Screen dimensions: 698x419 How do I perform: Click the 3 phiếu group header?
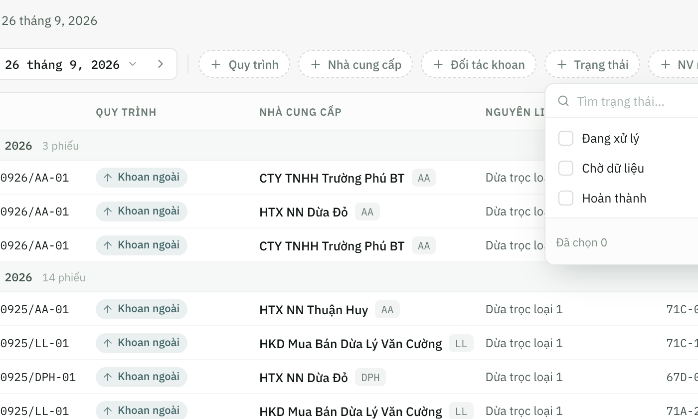tap(60, 146)
